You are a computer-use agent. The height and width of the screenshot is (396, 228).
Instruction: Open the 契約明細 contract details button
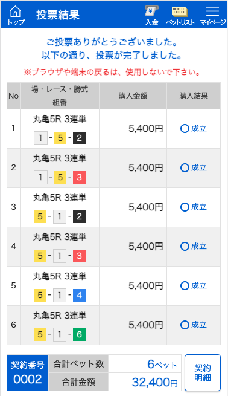(203, 372)
